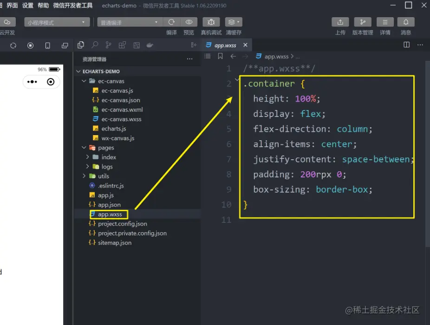This screenshot has width=430, height=325.
Task: Open the extensions blocks icon
Action: (x=122, y=45)
